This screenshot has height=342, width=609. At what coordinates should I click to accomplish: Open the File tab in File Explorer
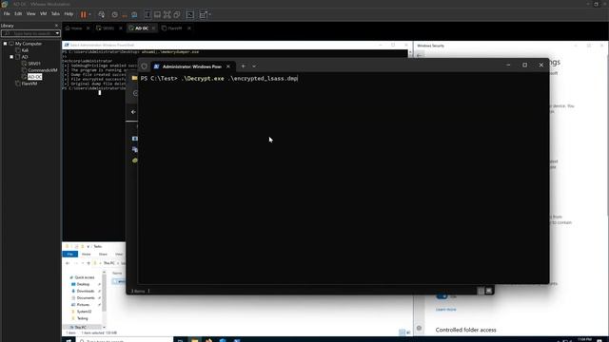pos(70,254)
